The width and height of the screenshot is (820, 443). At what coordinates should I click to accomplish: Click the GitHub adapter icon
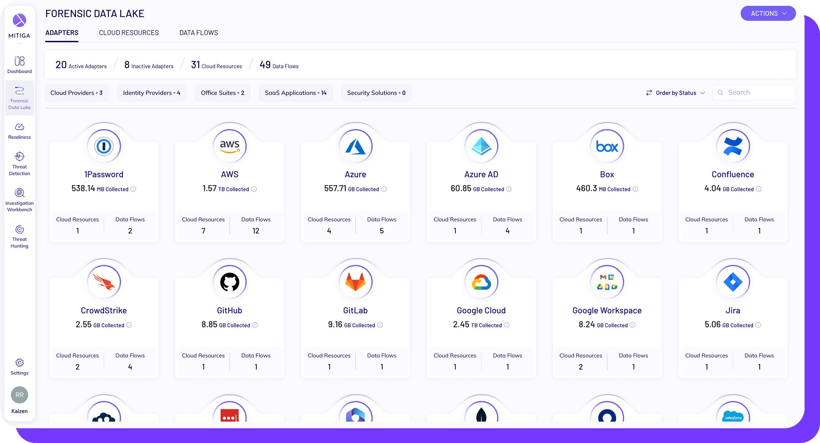click(230, 282)
